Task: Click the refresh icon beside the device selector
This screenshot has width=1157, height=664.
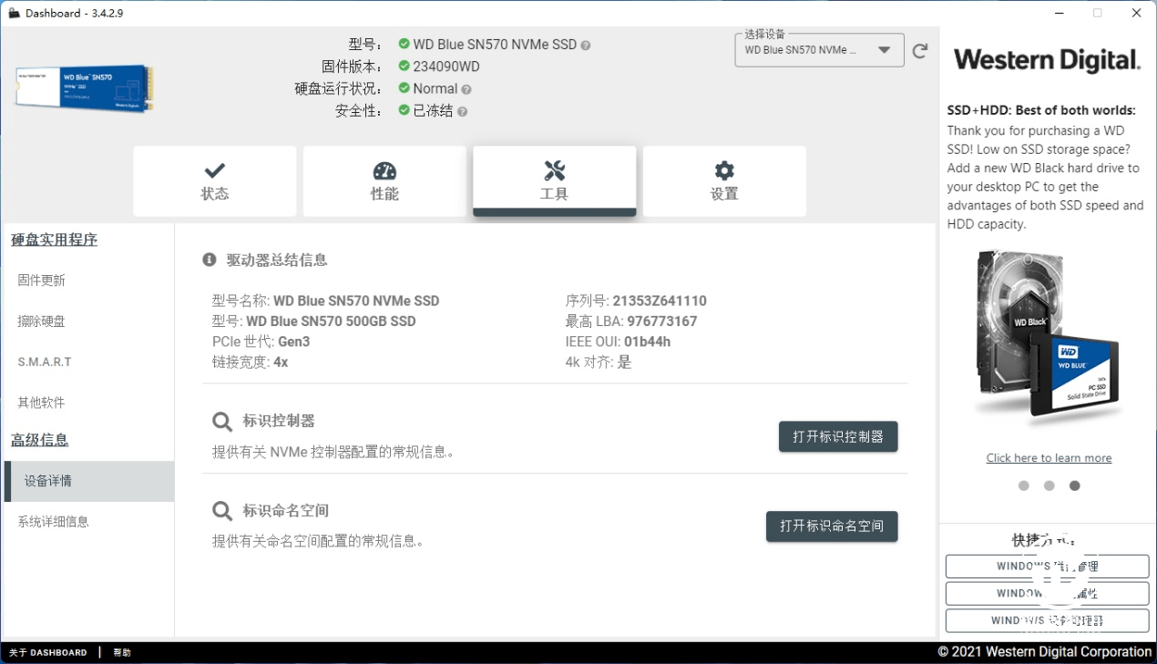Action: (920, 50)
